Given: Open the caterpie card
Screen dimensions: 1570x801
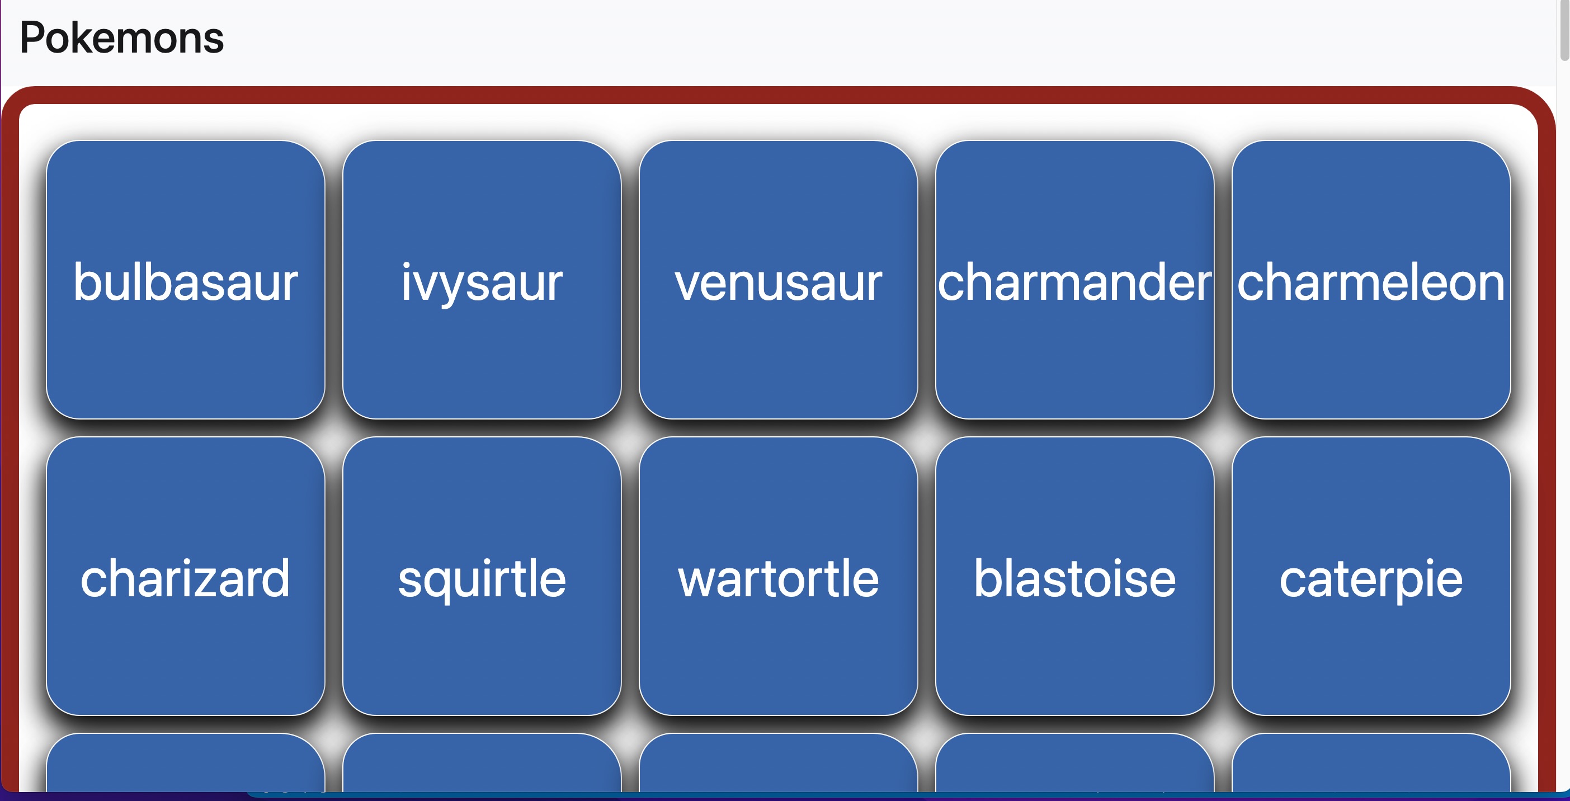Looking at the screenshot, I should pyautogui.click(x=1371, y=576).
